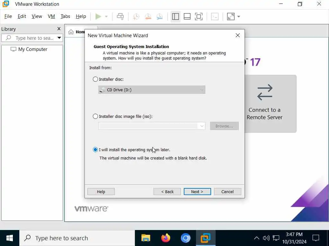Select Installer disc image file (iso) radio
329x246 pixels.
[x=95, y=116]
